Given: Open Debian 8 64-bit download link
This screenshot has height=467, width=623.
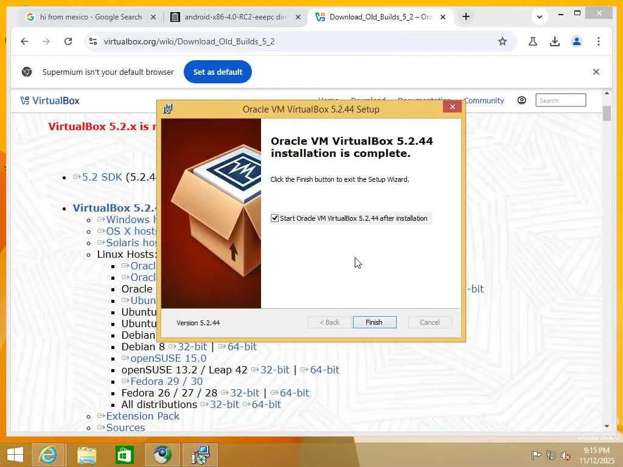Looking at the screenshot, I should pyautogui.click(x=242, y=347).
